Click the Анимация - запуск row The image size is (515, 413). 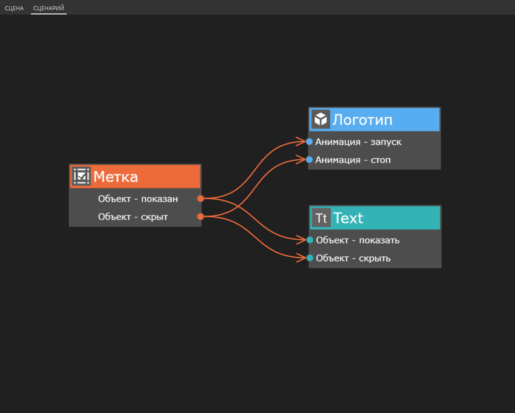point(358,142)
